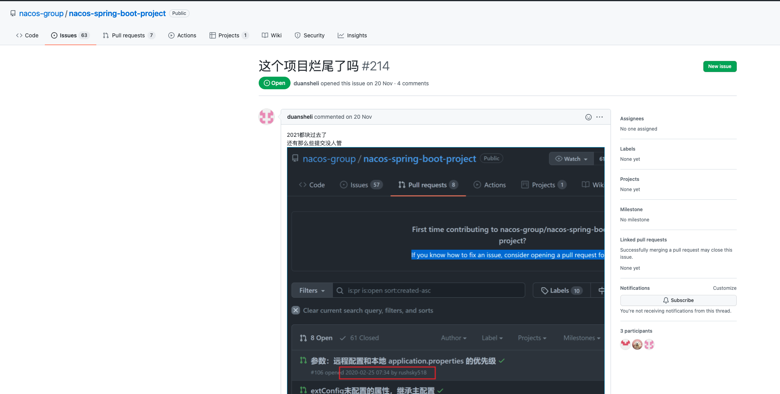Click the Assignees heading
This screenshot has height=394, width=780.
[x=632, y=119]
